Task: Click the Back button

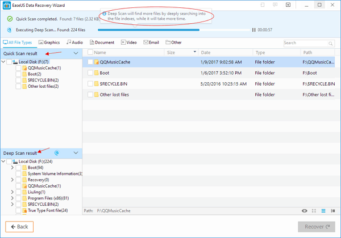Action: click(19, 227)
